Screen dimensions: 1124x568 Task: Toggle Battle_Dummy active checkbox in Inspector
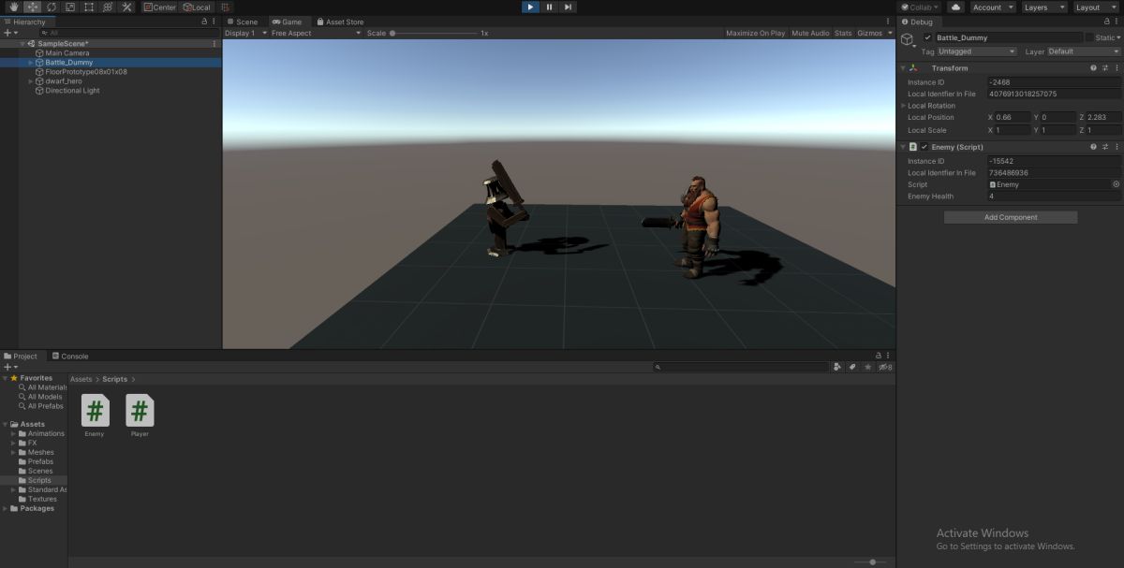927,37
